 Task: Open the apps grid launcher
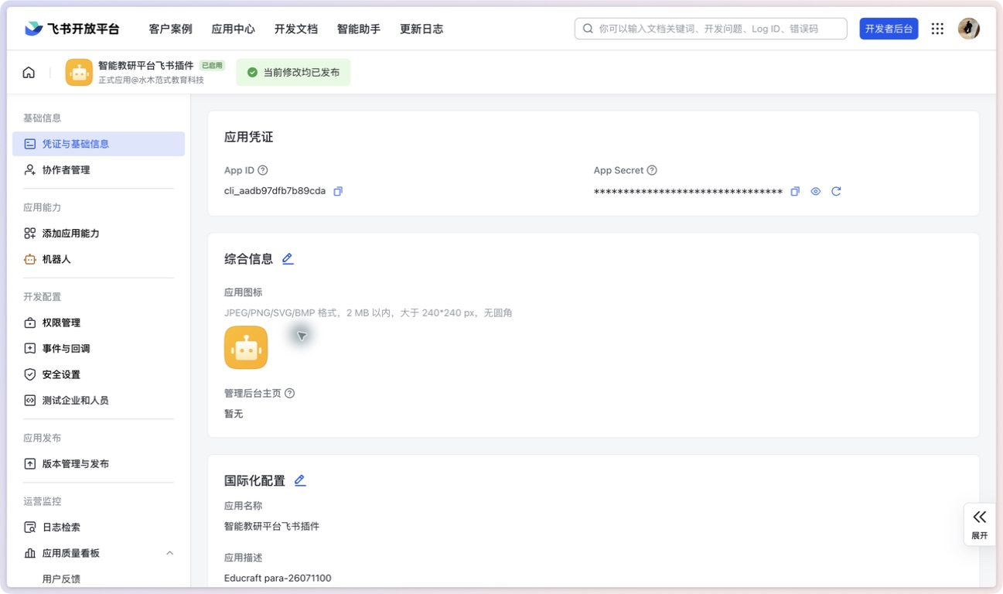click(x=937, y=29)
